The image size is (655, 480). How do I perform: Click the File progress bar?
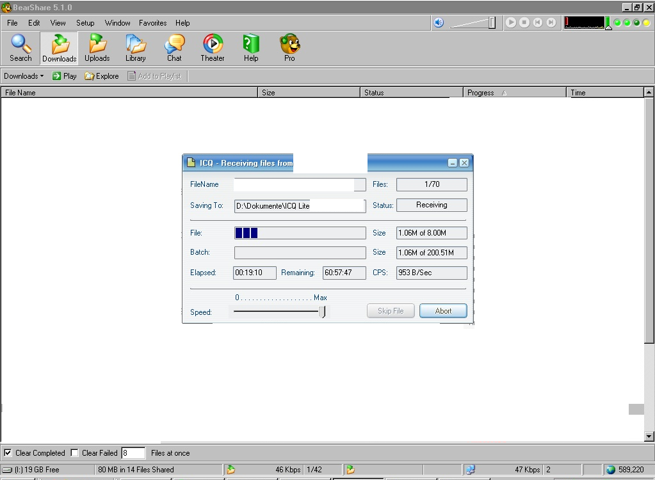point(300,233)
